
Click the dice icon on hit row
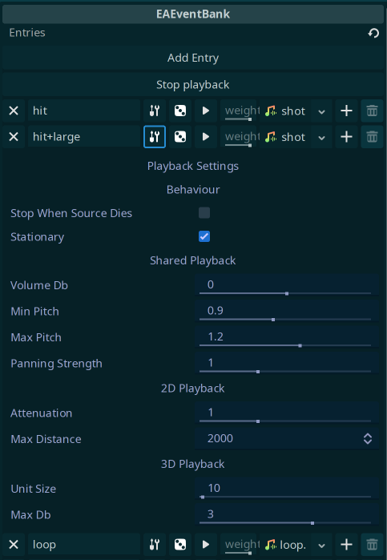coord(180,111)
